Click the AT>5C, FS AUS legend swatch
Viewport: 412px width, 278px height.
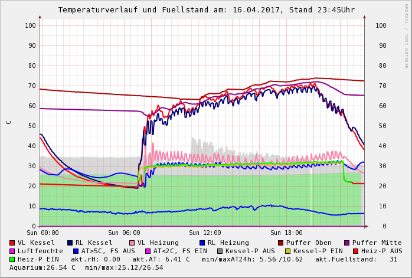pyautogui.click(x=76, y=251)
